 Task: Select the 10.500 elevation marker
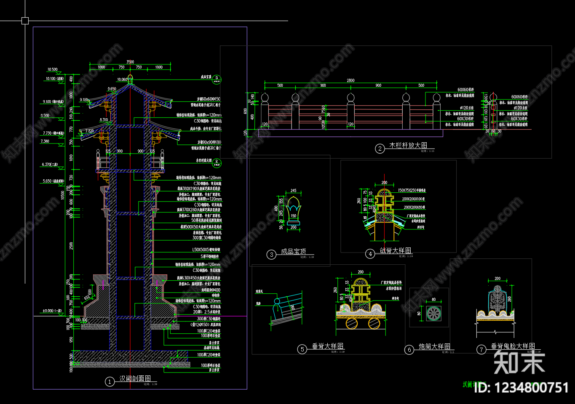52,69
